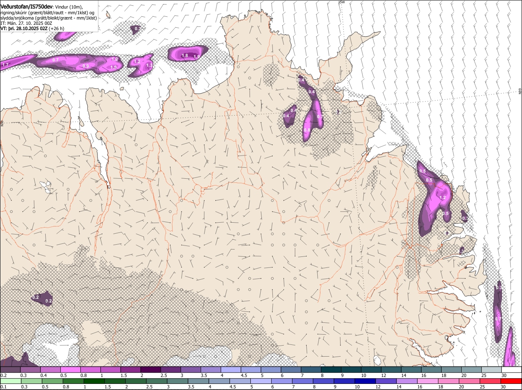This screenshot has width=522, height=390.
Task: Select the deep blue swatch between 10 and 12 in bottom row
Action: click(x=365, y=381)
